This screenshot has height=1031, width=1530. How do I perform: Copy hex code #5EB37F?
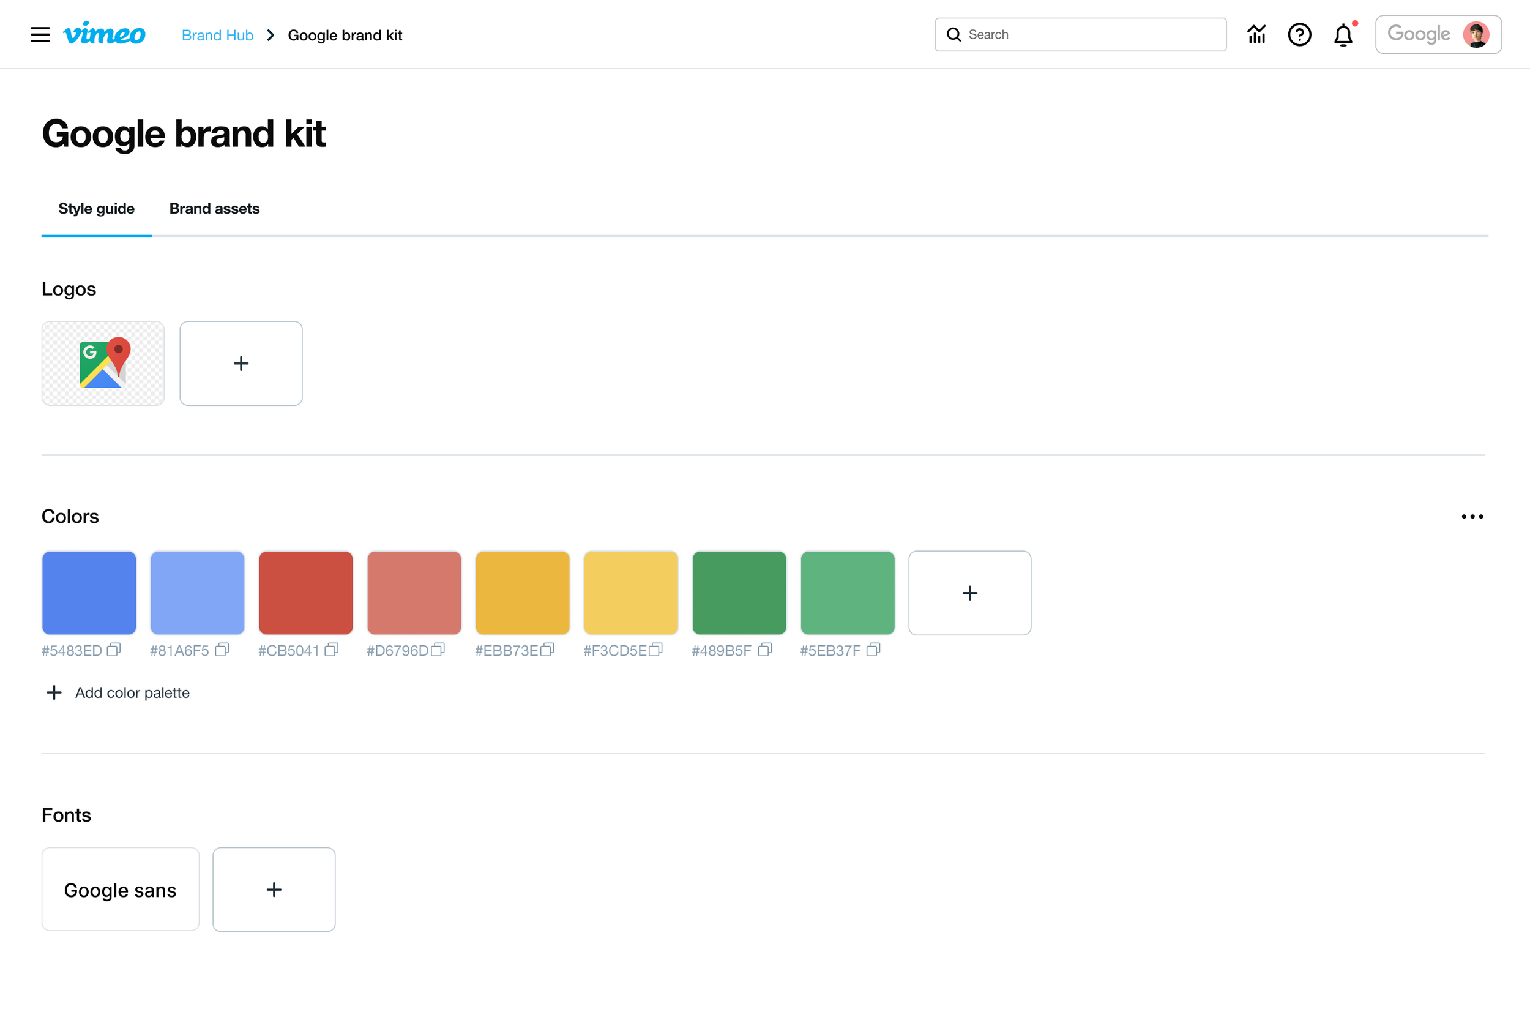pos(873,650)
